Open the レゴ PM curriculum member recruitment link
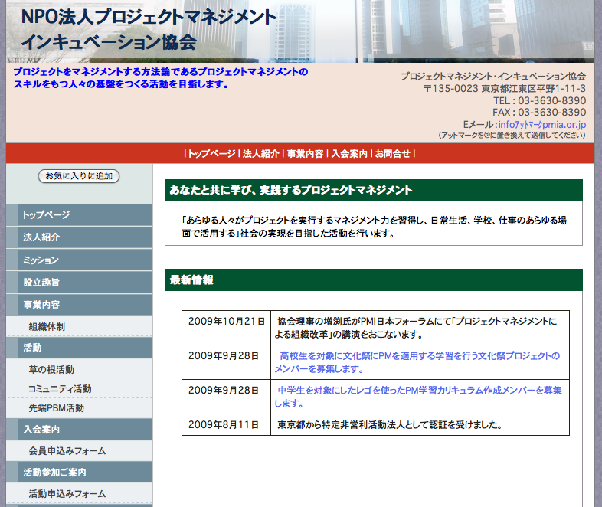 [x=419, y=396]
